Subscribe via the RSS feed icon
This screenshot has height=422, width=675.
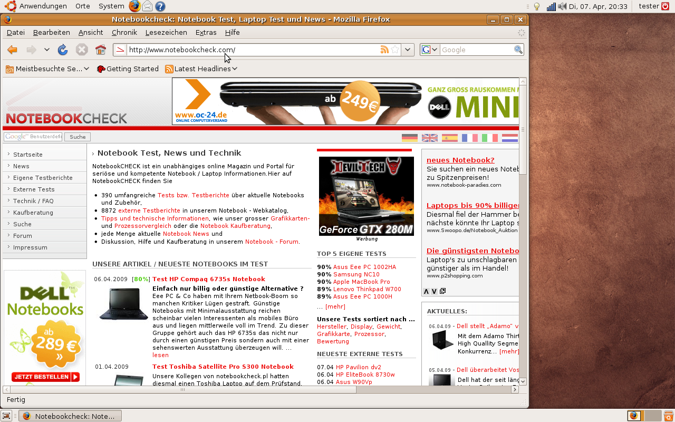tap(384, 50)
